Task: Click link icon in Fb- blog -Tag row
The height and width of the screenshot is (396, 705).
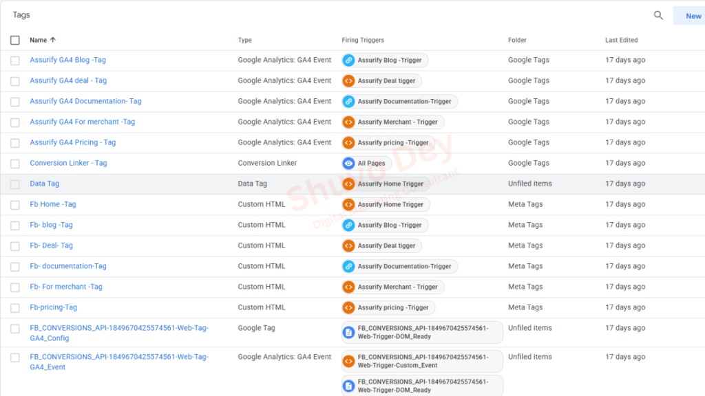Action: 348,225
